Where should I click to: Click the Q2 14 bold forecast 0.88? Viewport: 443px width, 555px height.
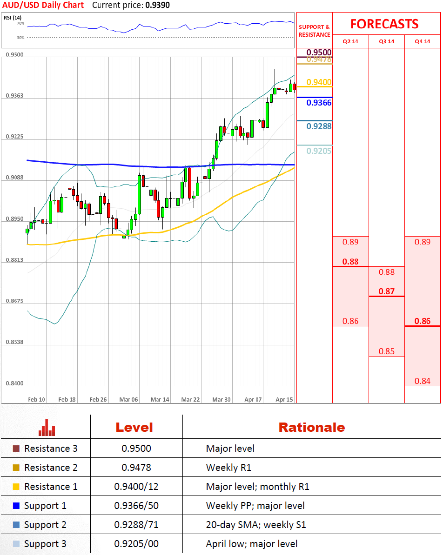coord(350,262)
